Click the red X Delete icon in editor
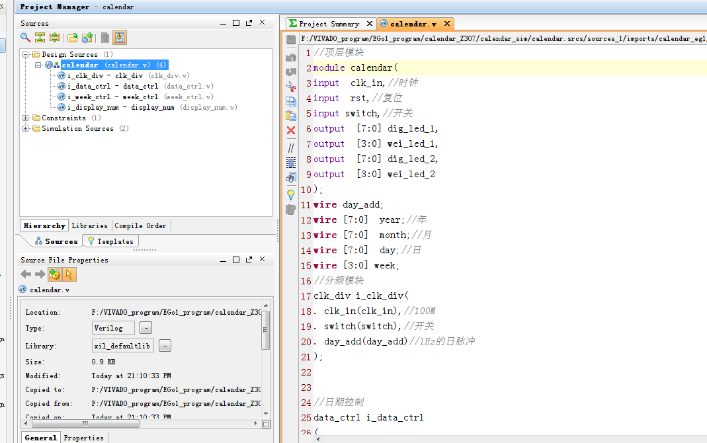Image resolution: width=707 pixels, height=443 pixels. (x=291, y=130)
